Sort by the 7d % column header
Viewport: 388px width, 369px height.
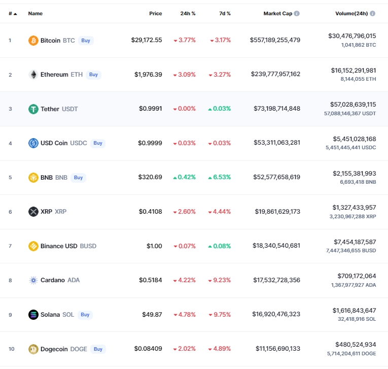(225, 14)
